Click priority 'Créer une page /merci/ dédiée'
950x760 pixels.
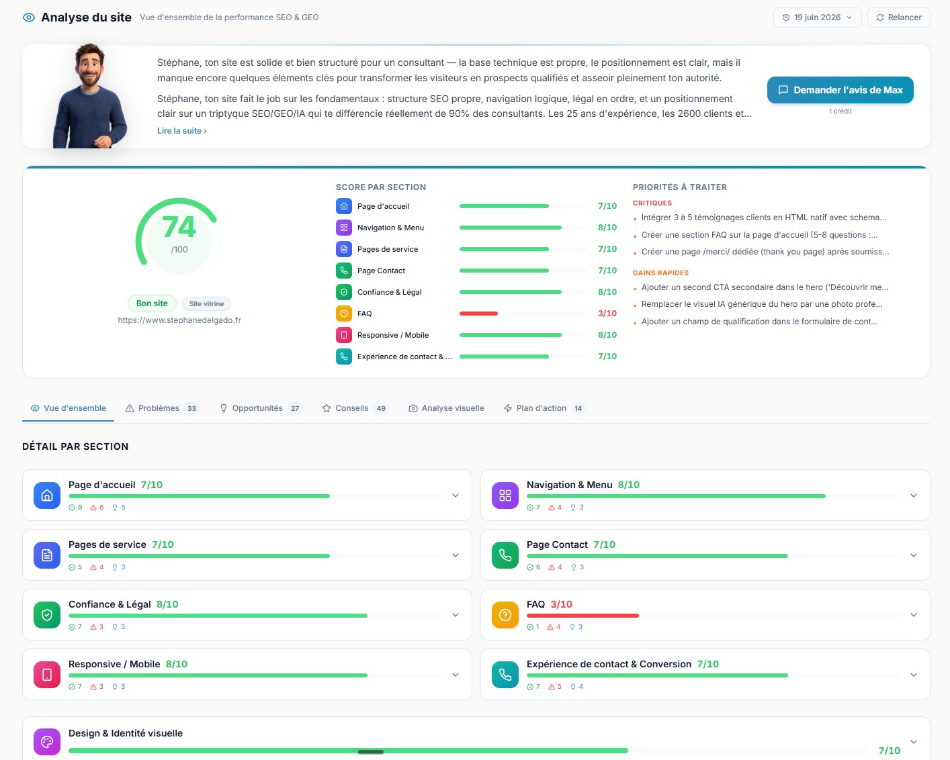coord(765,252)
